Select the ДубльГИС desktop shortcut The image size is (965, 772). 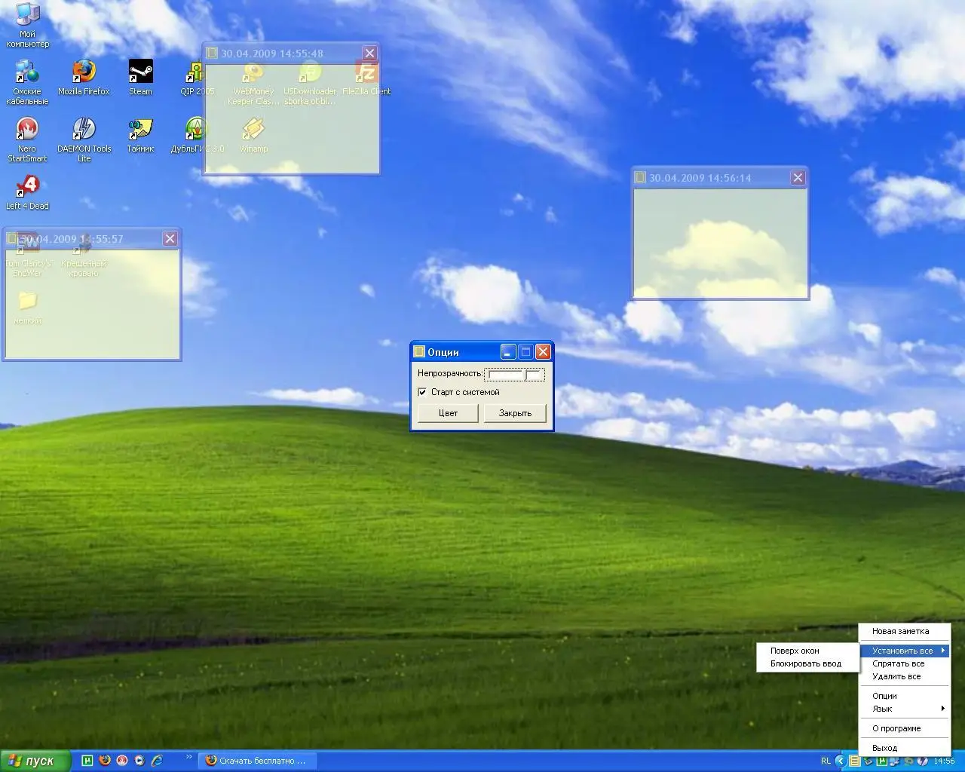click(x=196, y=135)
